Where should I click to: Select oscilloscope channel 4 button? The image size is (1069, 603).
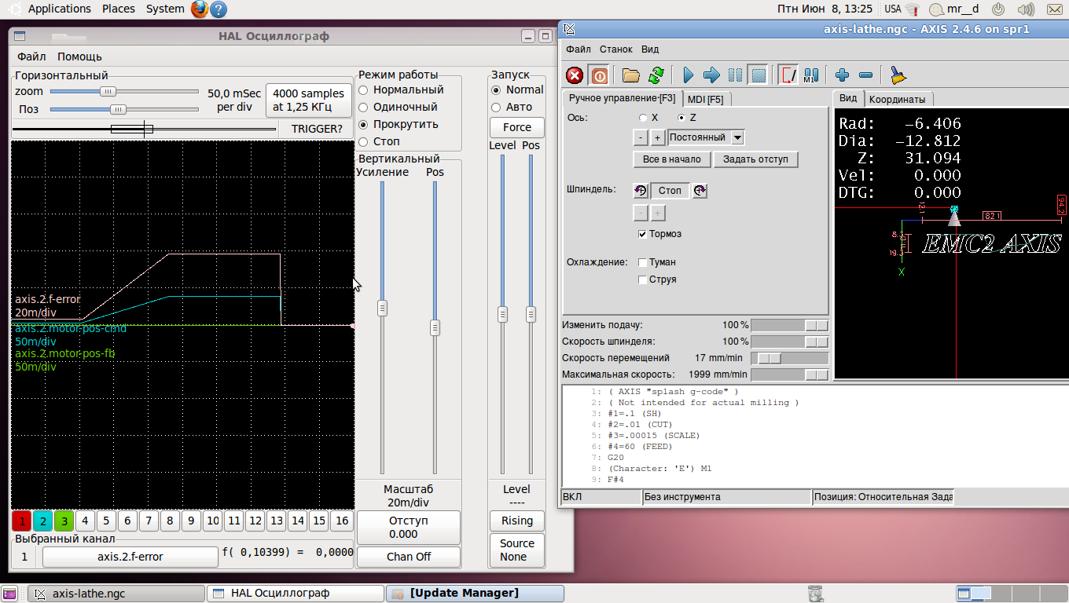(85, 521)
